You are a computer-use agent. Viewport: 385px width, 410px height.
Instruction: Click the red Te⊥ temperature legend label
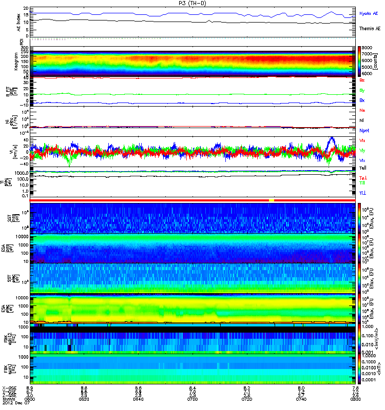(x=363, y=178)
